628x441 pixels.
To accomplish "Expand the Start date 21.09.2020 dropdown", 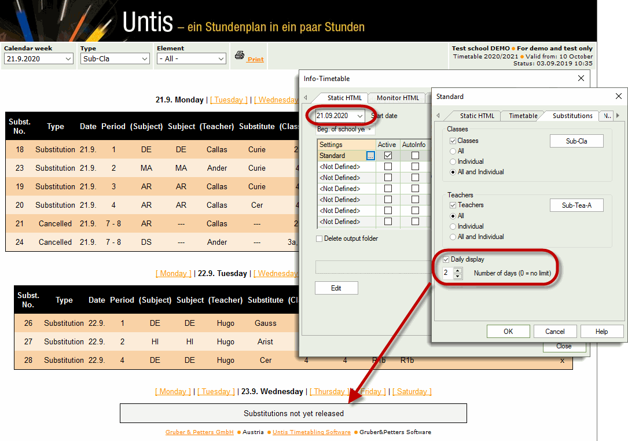I will [360, 116].
